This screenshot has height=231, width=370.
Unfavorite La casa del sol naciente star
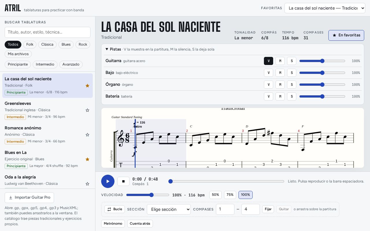tap(87, 86)
